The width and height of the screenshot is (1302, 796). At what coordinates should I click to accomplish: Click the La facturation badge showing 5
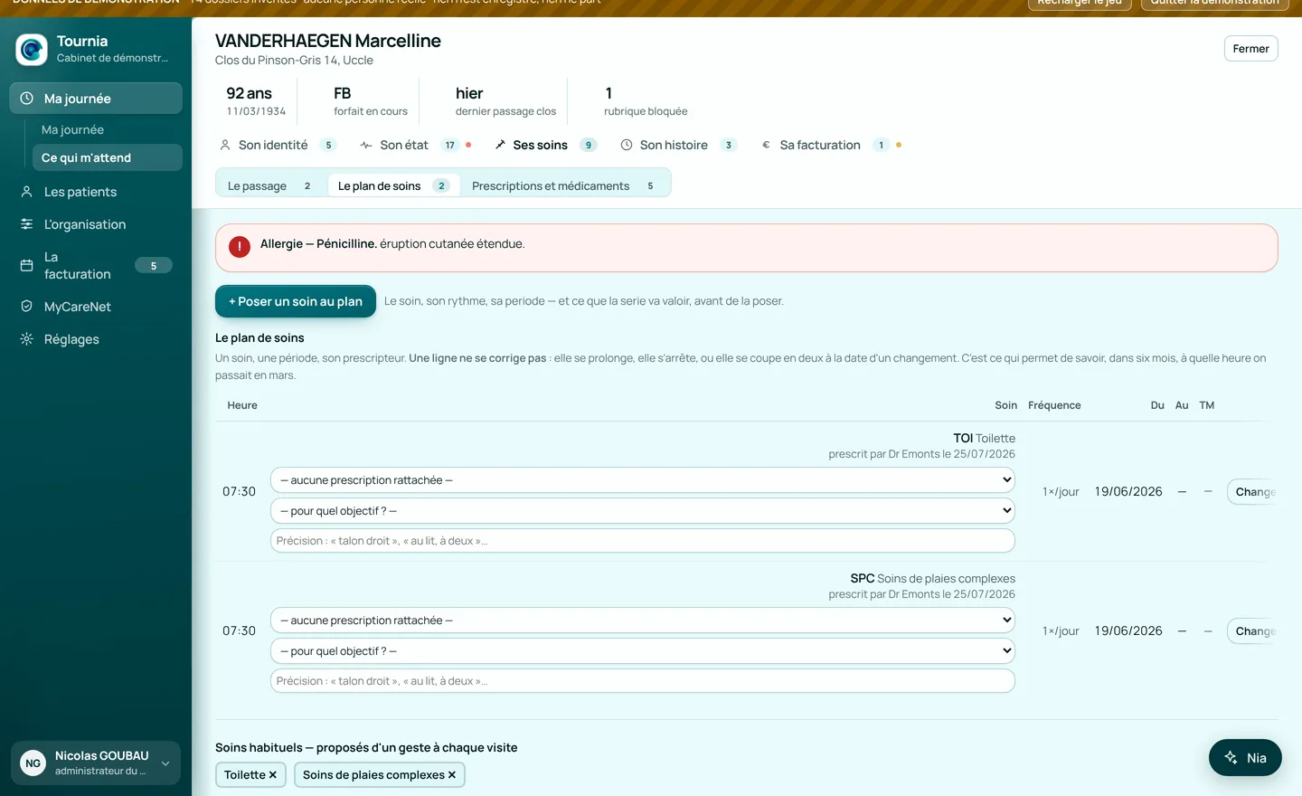pos(154,266)
